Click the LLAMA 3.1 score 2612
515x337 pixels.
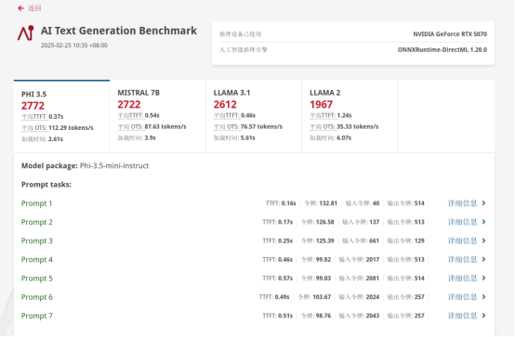[225, 104]
